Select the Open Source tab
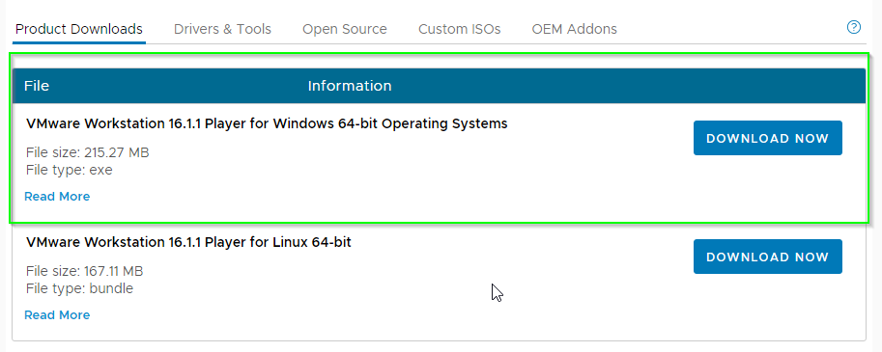Viewport: 882px width, 352px height. pyautogui.click(x=344, y=29)
